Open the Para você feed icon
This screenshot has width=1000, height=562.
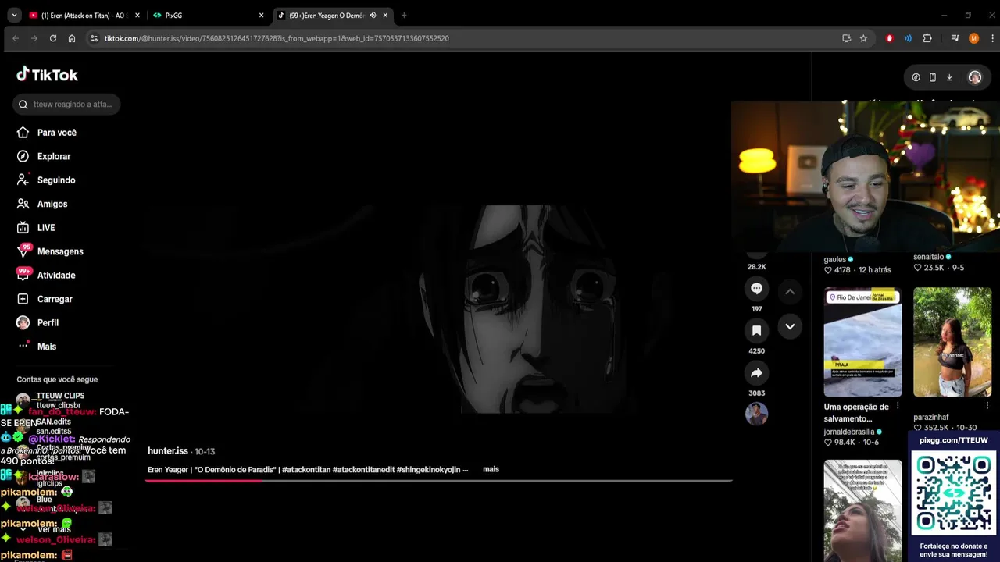coord(23,133)
